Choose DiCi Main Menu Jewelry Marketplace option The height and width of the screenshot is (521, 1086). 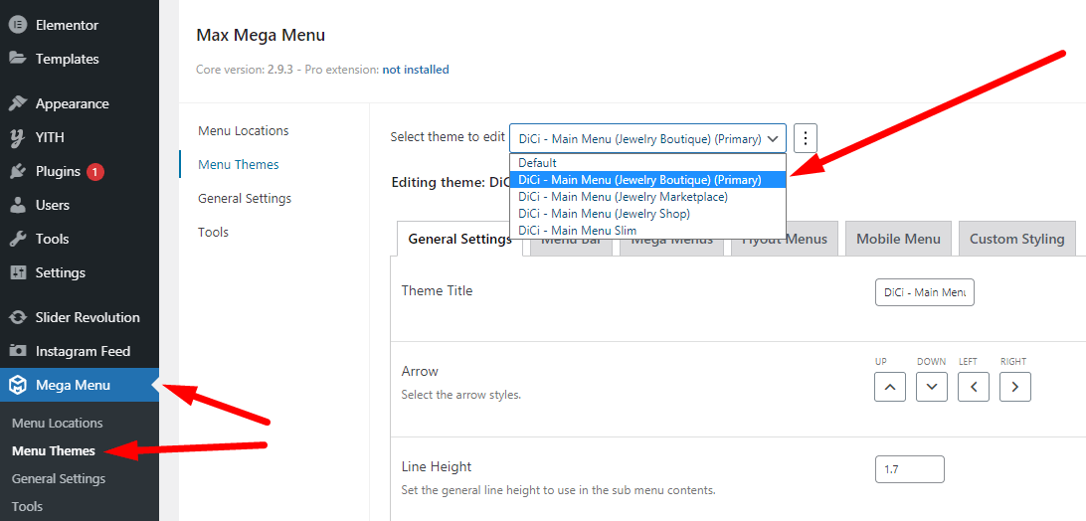[647, 197]
